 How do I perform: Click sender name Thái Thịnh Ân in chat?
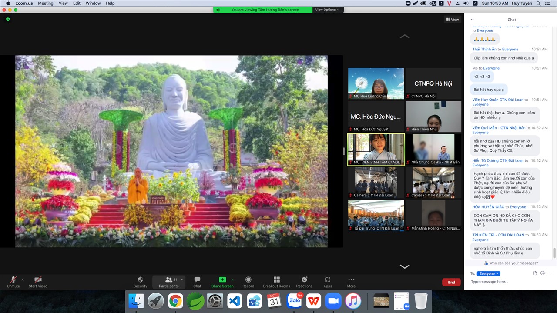(484, 49)
